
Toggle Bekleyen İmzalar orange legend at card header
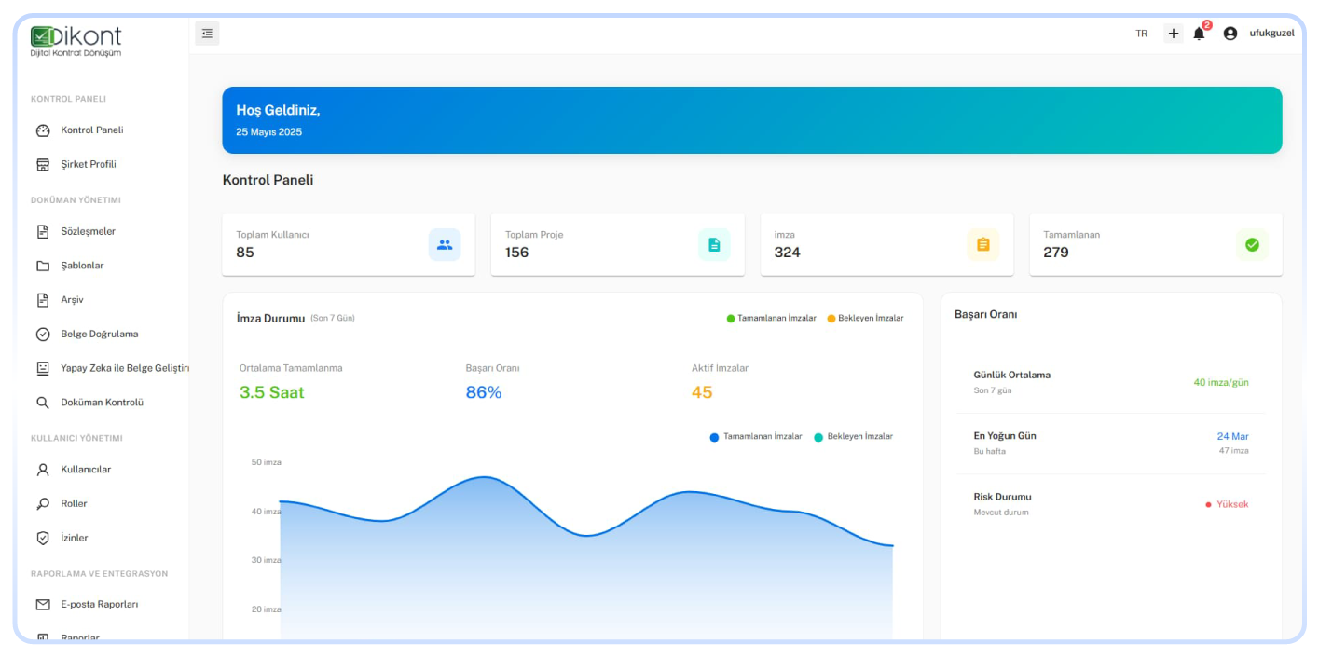click(x=865, y=319)
